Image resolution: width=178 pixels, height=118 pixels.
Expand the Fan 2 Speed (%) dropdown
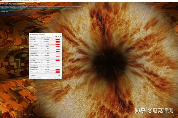(x=42, y=54)
